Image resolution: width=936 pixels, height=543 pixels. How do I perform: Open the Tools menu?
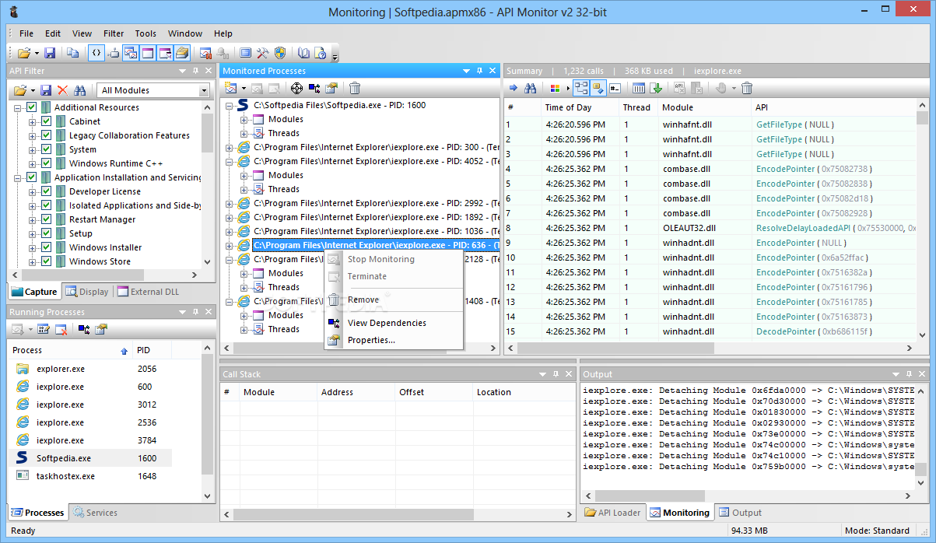(x=145, y=33)
